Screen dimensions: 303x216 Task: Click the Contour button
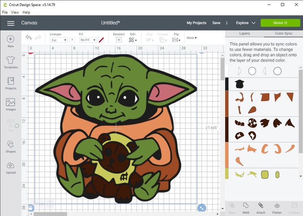294,208
